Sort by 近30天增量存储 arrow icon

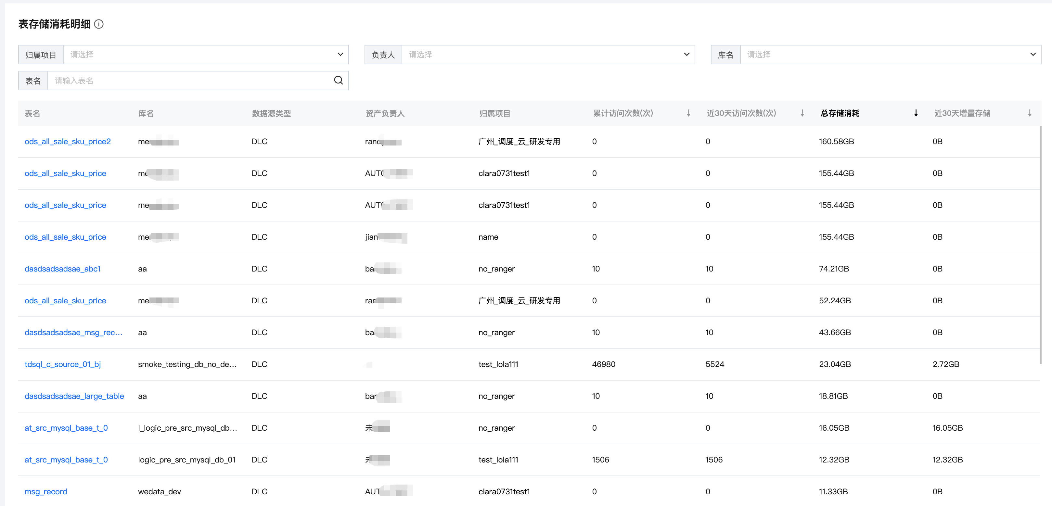click(1030, 113)
